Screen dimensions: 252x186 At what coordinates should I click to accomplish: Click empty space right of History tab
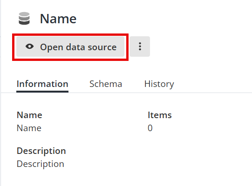click(x=212, y=84)
